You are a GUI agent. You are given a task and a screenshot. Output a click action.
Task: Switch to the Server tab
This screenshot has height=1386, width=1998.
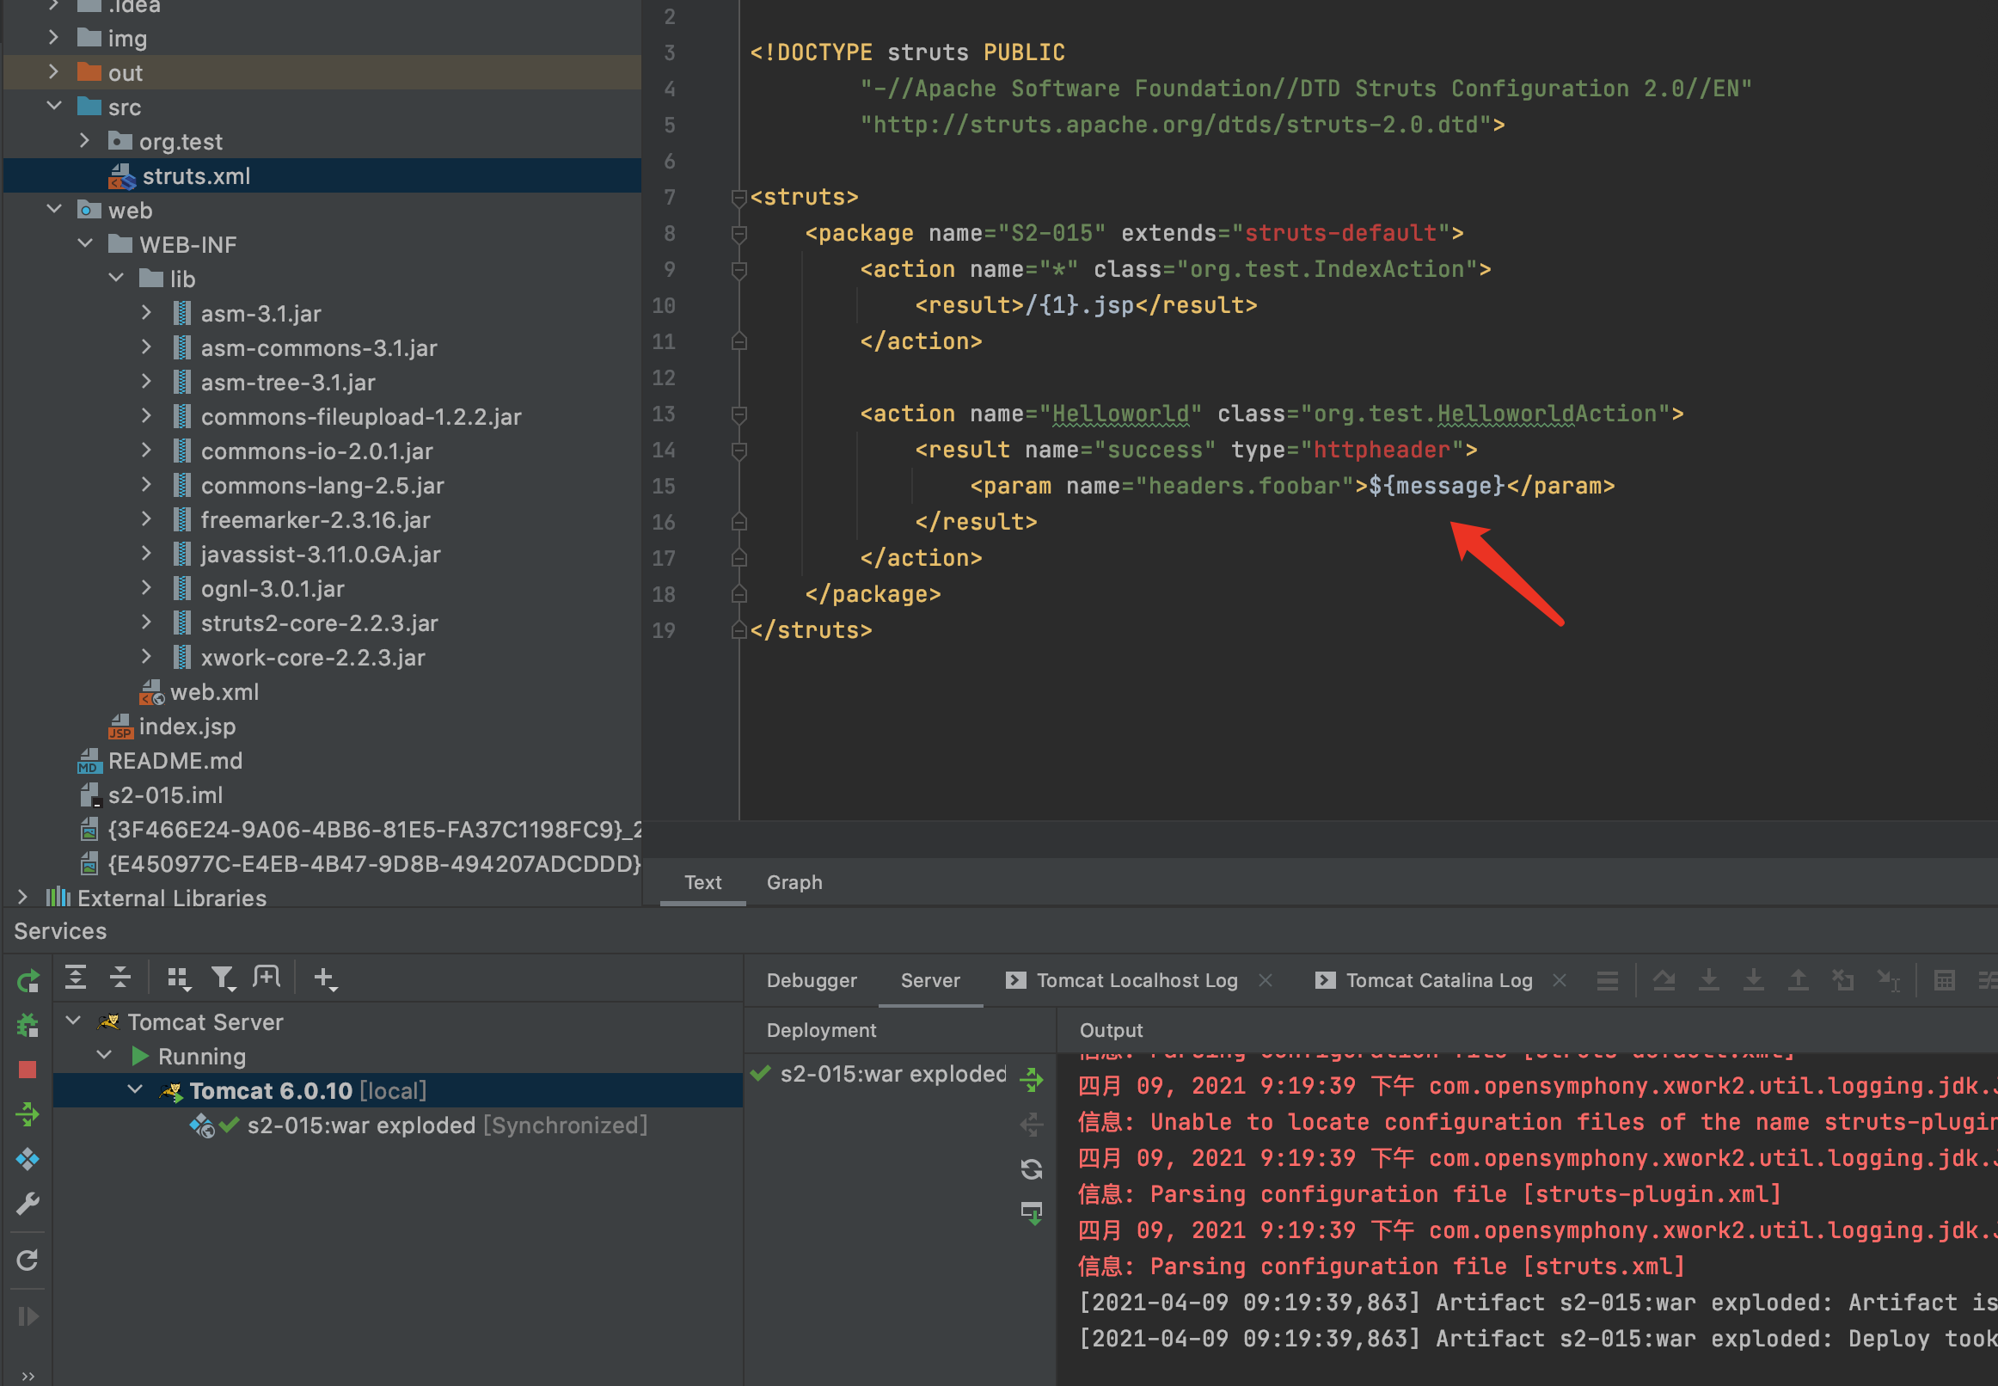coord(930,980)
